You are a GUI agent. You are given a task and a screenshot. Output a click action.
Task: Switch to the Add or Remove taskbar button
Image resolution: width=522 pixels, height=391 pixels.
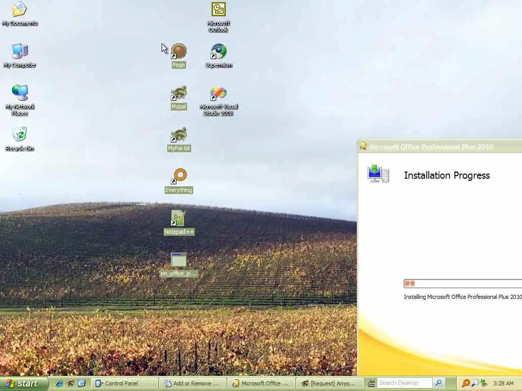pyautogui.click(x=192, y=383)
